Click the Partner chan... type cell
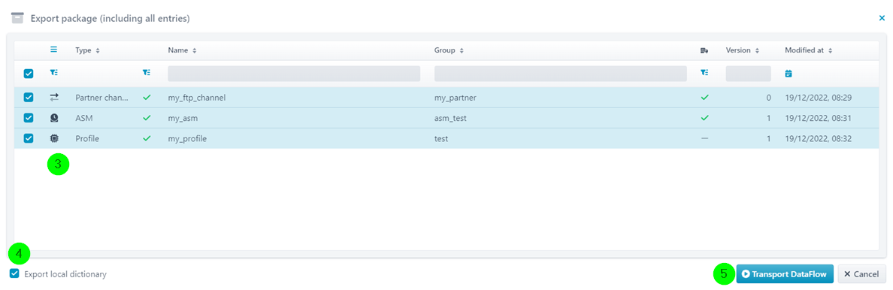Viewport: 893px width, 290px height. coord(102,98)
